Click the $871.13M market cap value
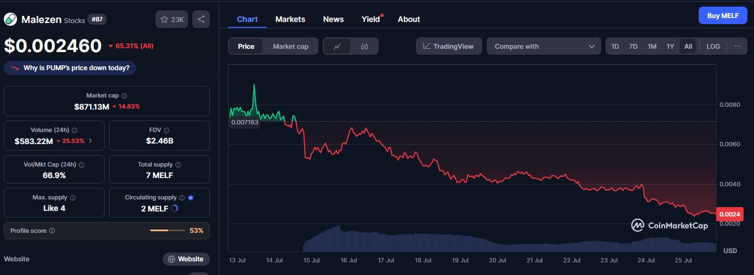Image resolution: width=754 pixels, height=275 pixels. pos(92,106)
